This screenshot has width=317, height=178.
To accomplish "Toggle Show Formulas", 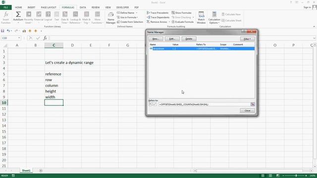I will pos(182,13).
